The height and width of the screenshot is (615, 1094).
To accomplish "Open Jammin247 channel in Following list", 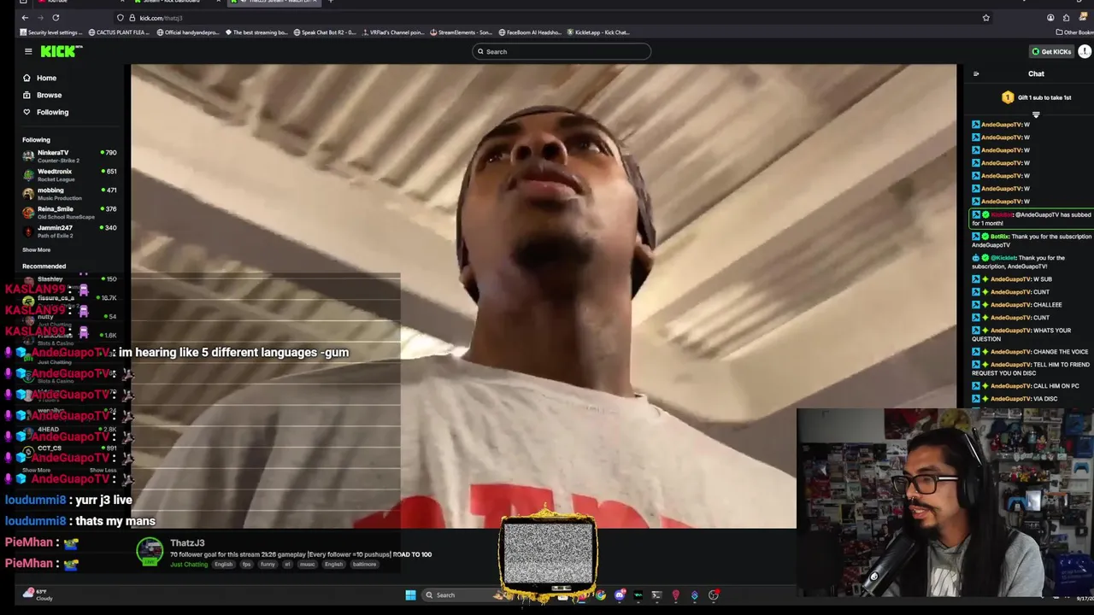I will click(x=69, y=231).
